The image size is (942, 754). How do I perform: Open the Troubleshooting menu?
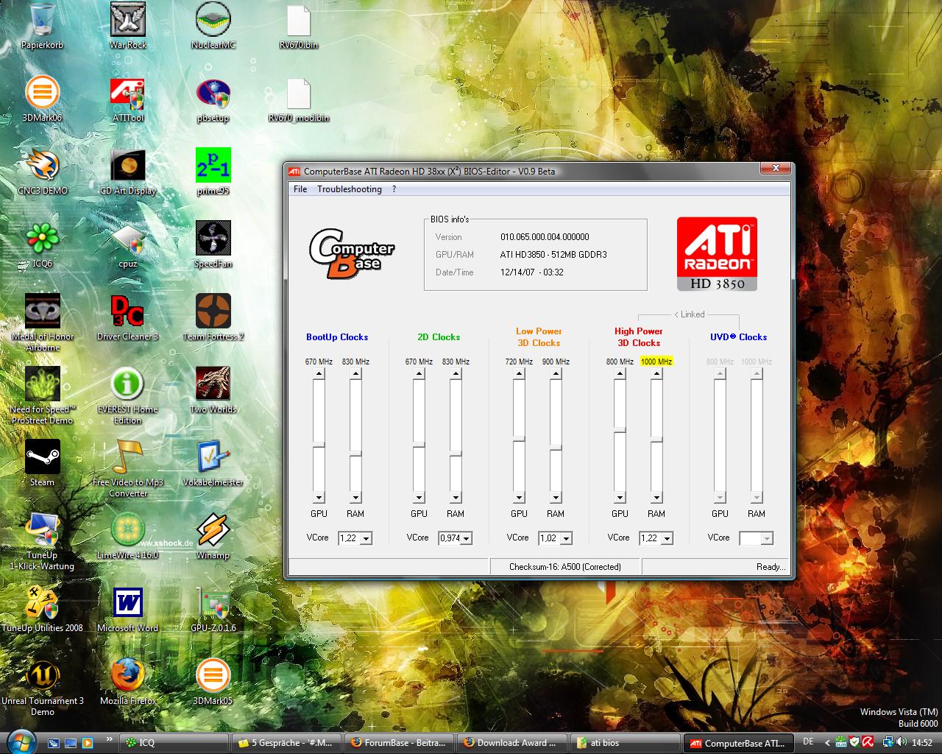pyautogui.click(x=350, y=189)
